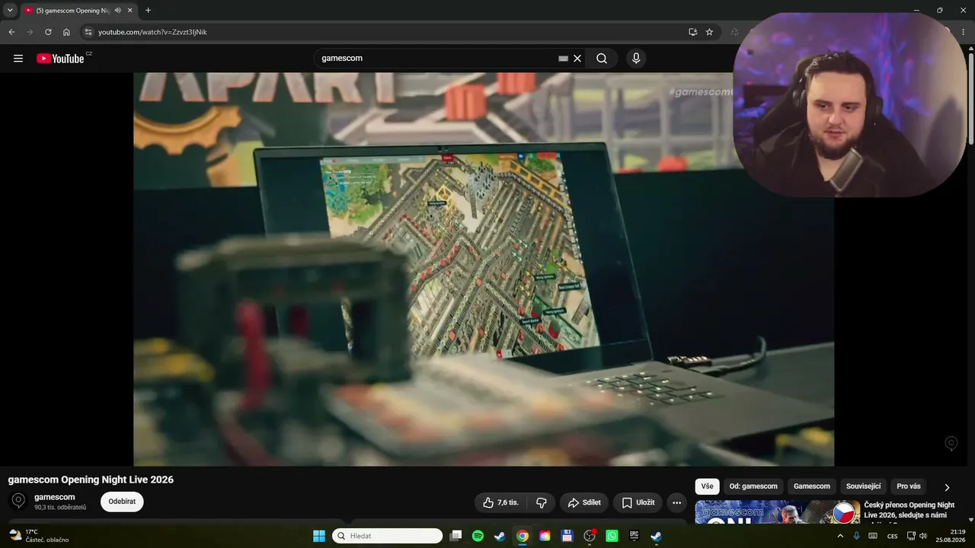The height and width of the screenshot is (548, 975).
Task: Open OBS Studio from the taskbar
Action: tap(589, 536)
